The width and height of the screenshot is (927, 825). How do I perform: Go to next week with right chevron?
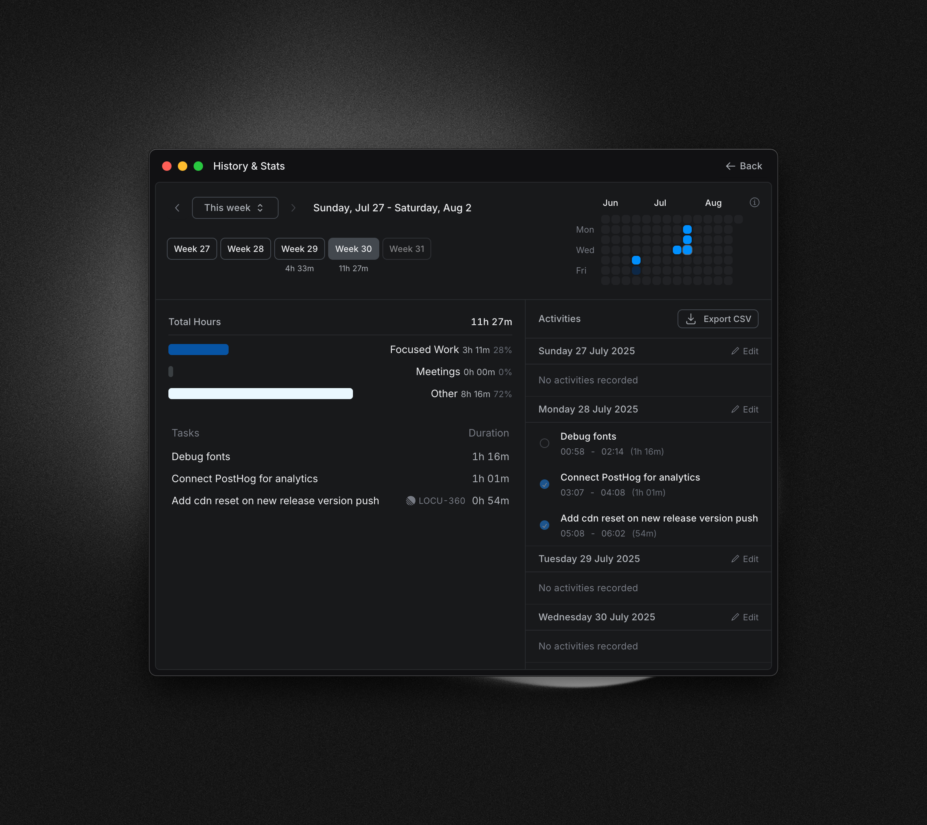point(293,208)
